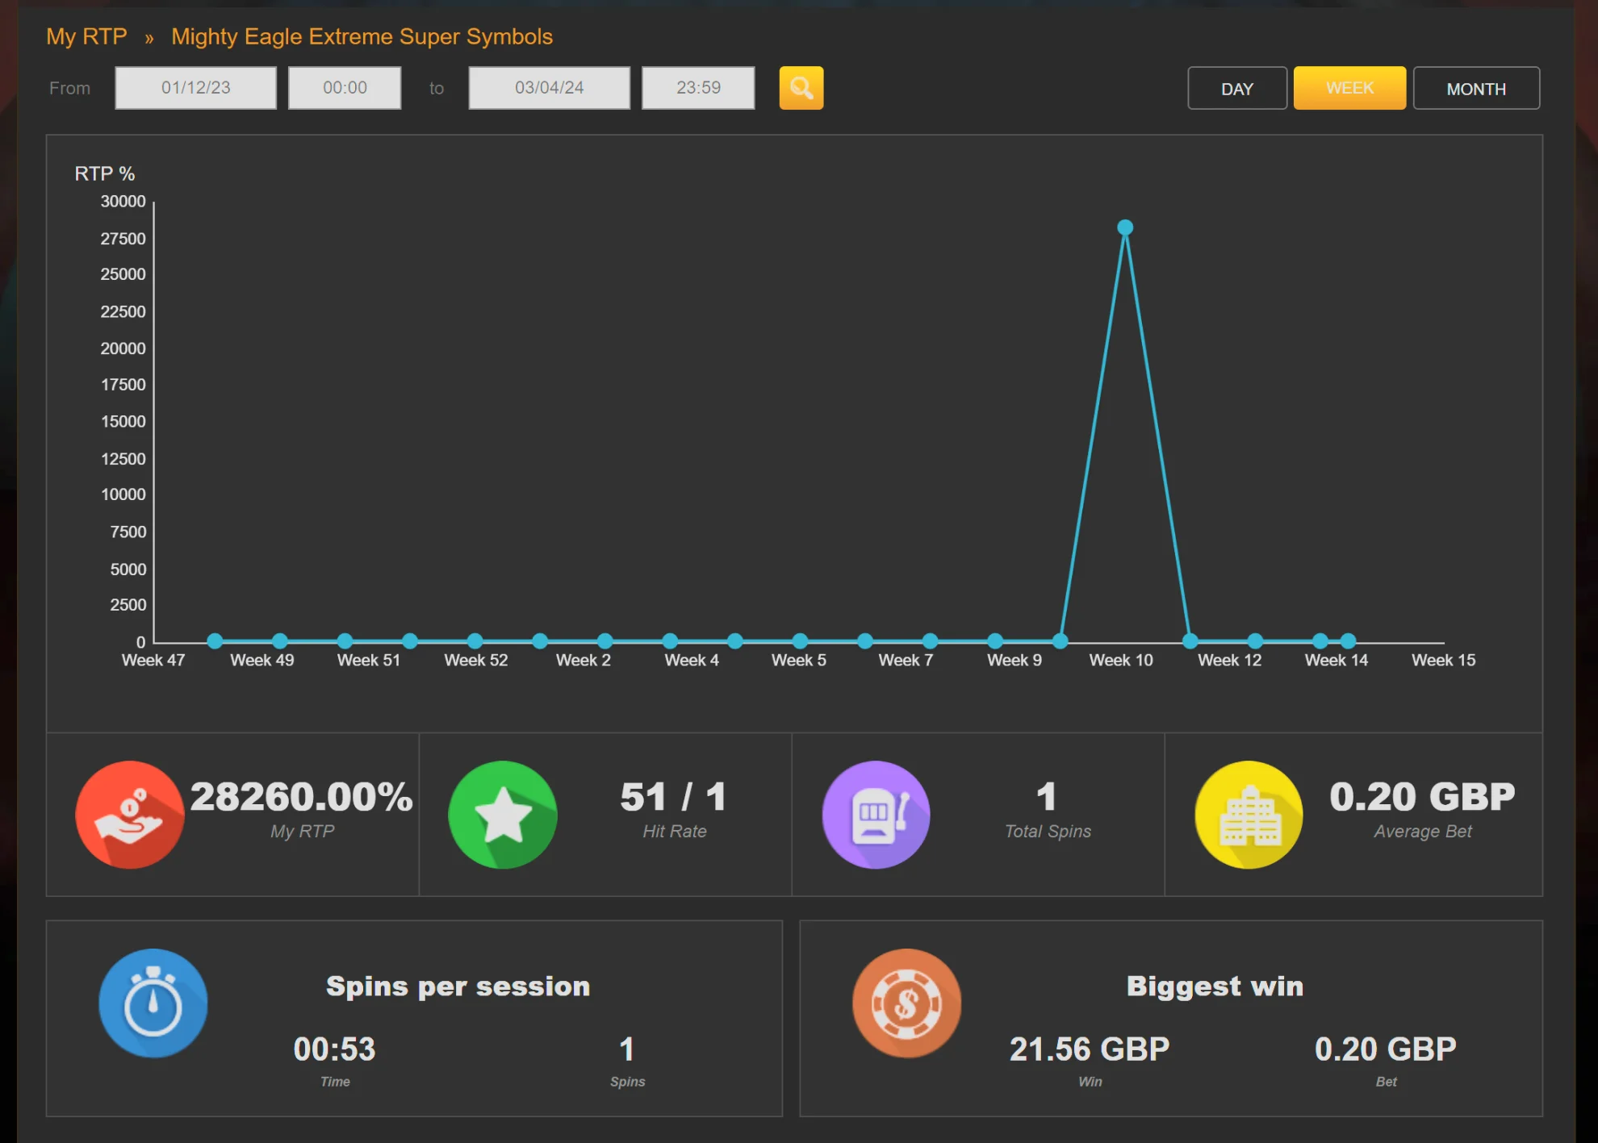Click the purple Total Spins slot machine icon
1598x1143 pixels.
tap(876, 815)
